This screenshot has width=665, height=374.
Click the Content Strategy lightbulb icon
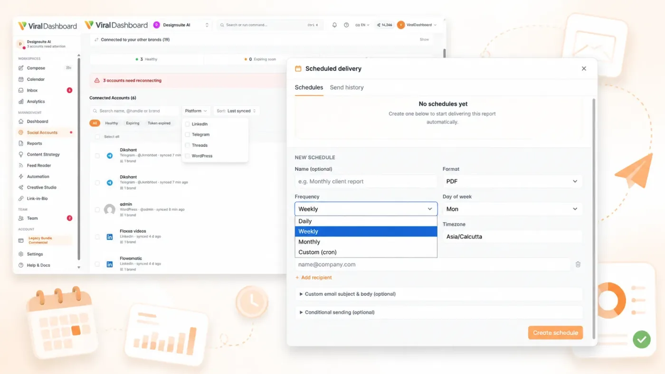click(21, 154)
